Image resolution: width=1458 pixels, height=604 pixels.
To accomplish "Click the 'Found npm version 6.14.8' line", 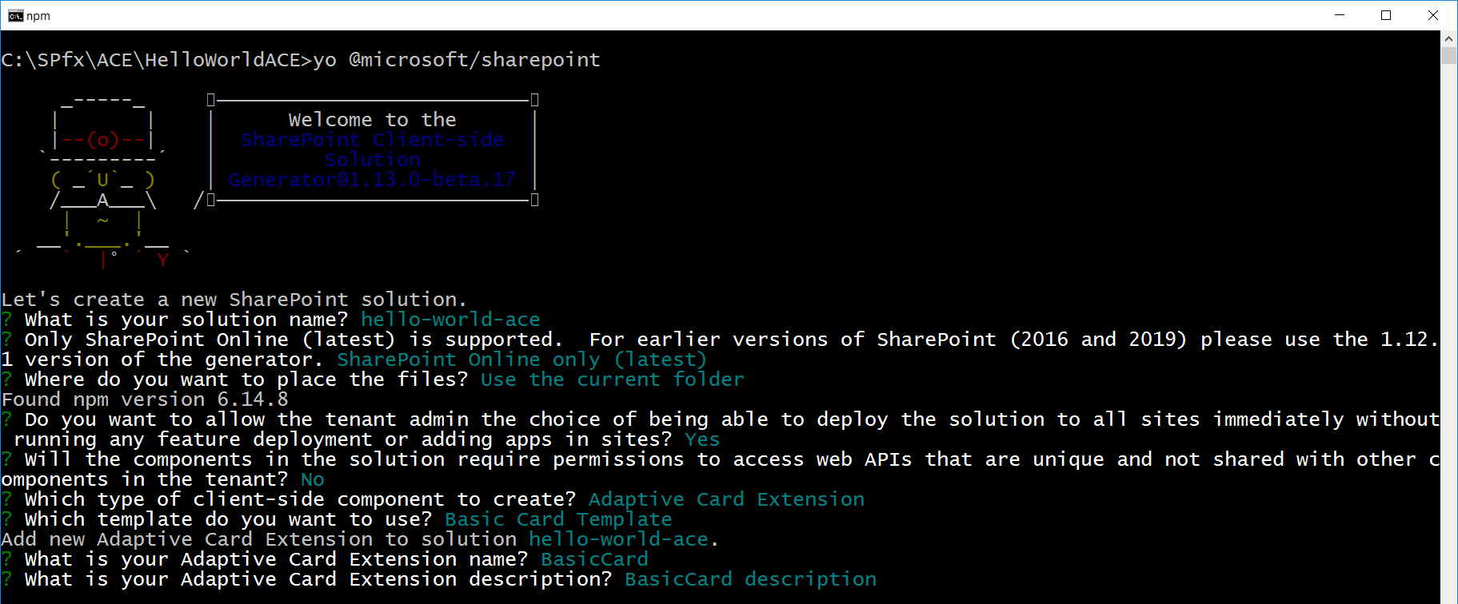I will tap(145, 399).
